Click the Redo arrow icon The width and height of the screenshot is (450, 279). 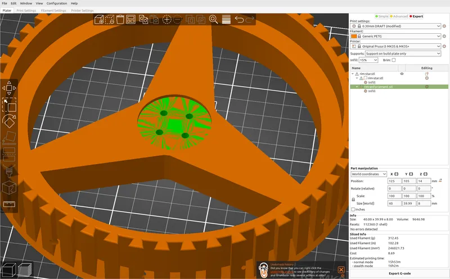pos(250,20)
